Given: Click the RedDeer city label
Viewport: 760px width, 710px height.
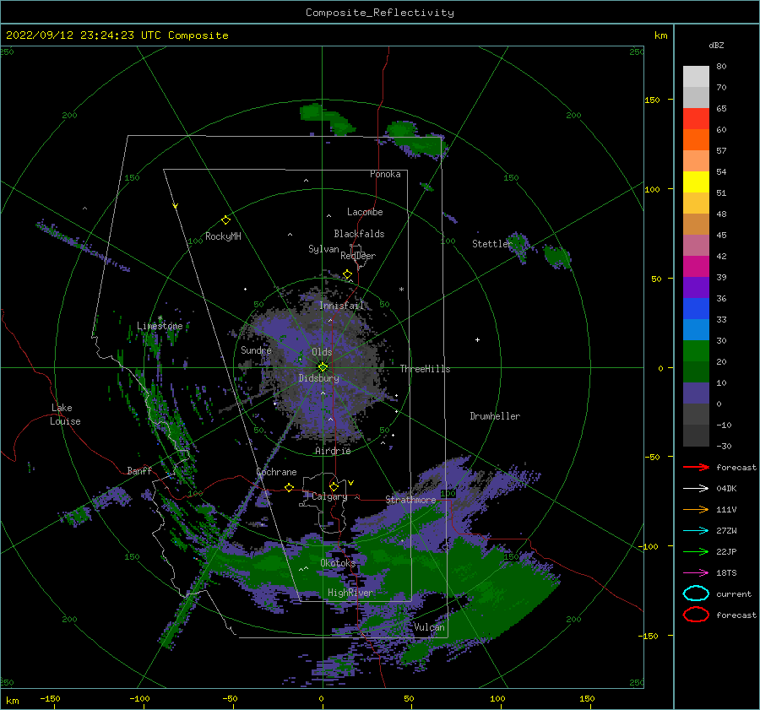Looking at the screenshot, I should 358,256.
